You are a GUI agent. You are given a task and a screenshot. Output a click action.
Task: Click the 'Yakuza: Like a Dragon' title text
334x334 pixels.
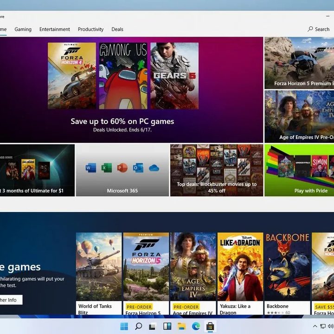point(235,309)
